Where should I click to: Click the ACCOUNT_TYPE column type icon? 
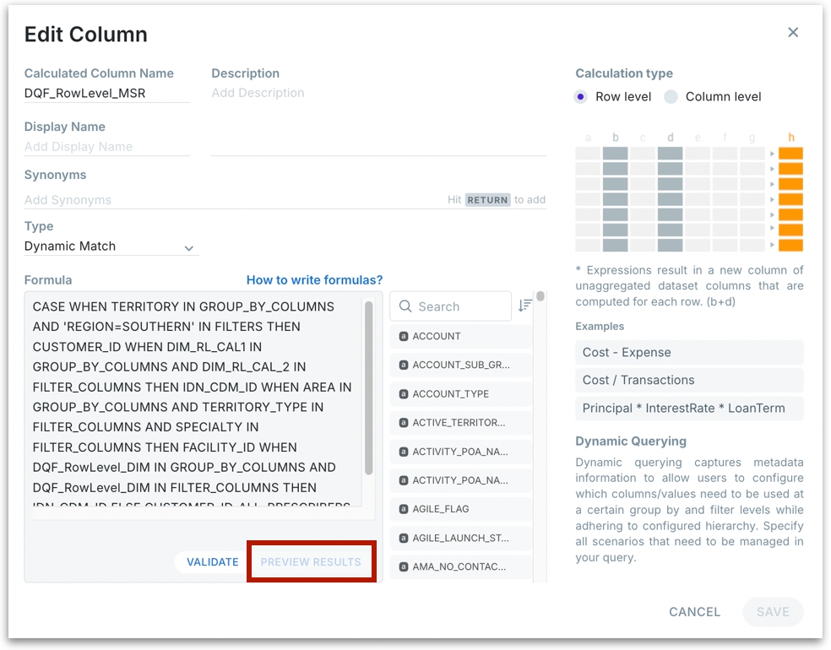click(404, 394)
